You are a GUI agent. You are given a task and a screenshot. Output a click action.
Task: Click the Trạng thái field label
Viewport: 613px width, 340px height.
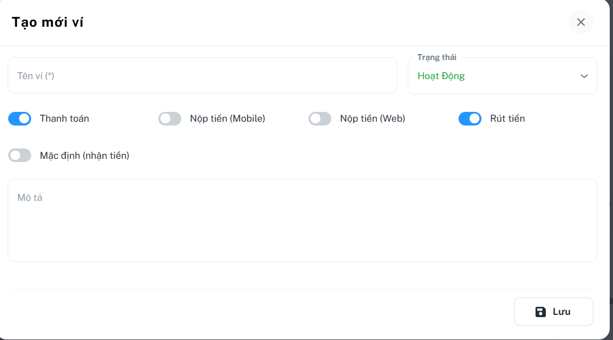point(437,57)
